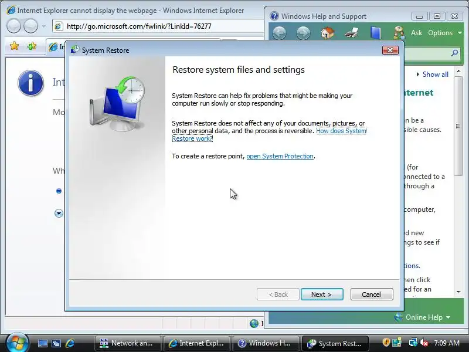Click IE status bar globe zone icon
Viewport: 469px width, 352px height.
click(x=254, y=323)
